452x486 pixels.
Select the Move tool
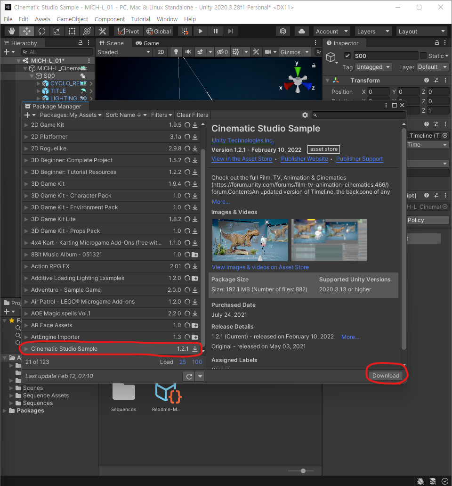coord(27,31)
